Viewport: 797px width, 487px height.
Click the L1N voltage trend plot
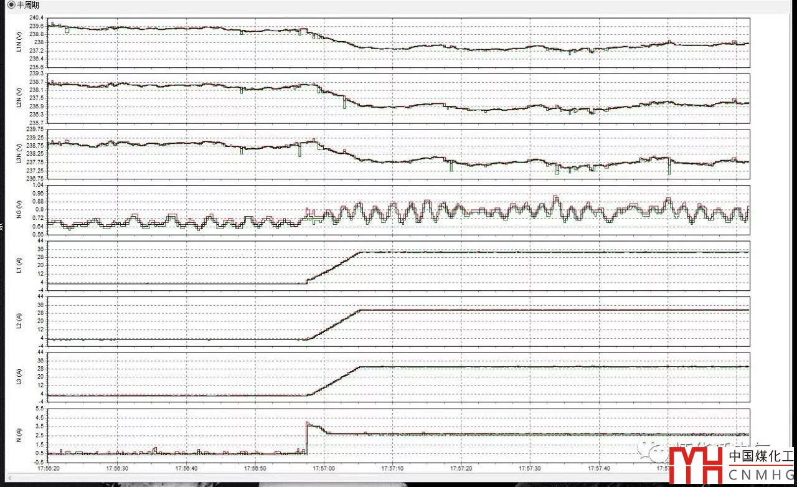[398, 42]
